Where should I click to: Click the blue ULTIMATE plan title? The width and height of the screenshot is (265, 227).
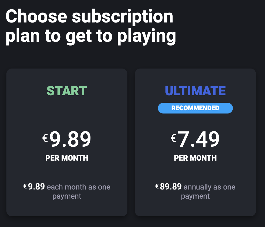[195, 91]
